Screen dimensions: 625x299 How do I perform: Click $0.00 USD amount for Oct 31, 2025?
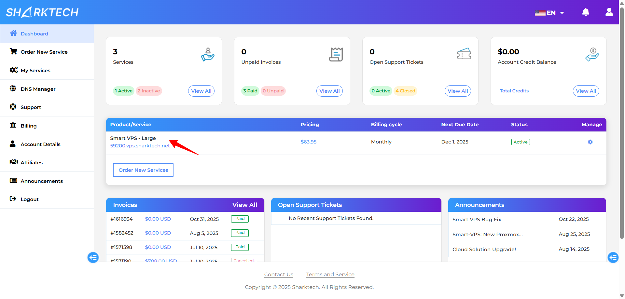[158, 219]
